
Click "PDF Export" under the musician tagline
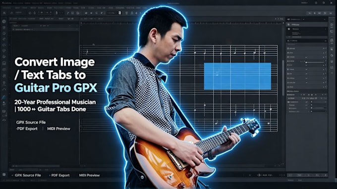27,129
